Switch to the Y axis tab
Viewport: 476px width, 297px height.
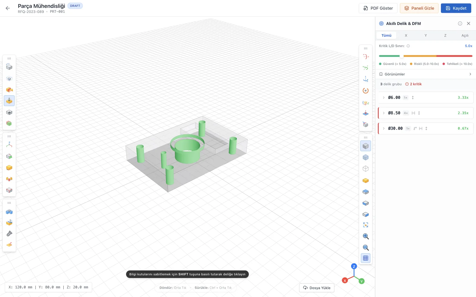[425, 35]
